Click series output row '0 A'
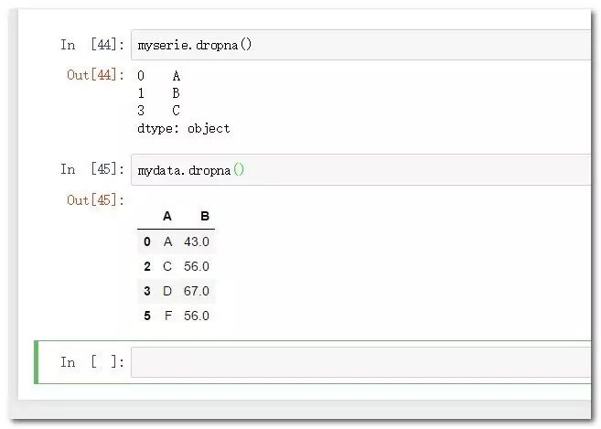 [x=159, y=76]
